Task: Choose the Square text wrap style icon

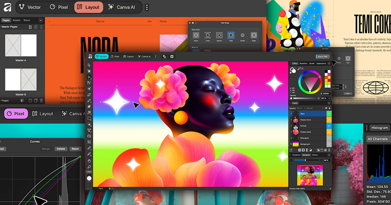Action: [x=219, y=36]
